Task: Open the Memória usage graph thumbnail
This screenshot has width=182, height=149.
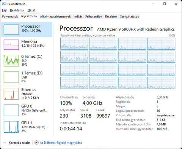Action: coord(11,44)
